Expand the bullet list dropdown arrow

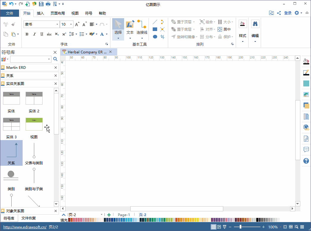[87, 34]
